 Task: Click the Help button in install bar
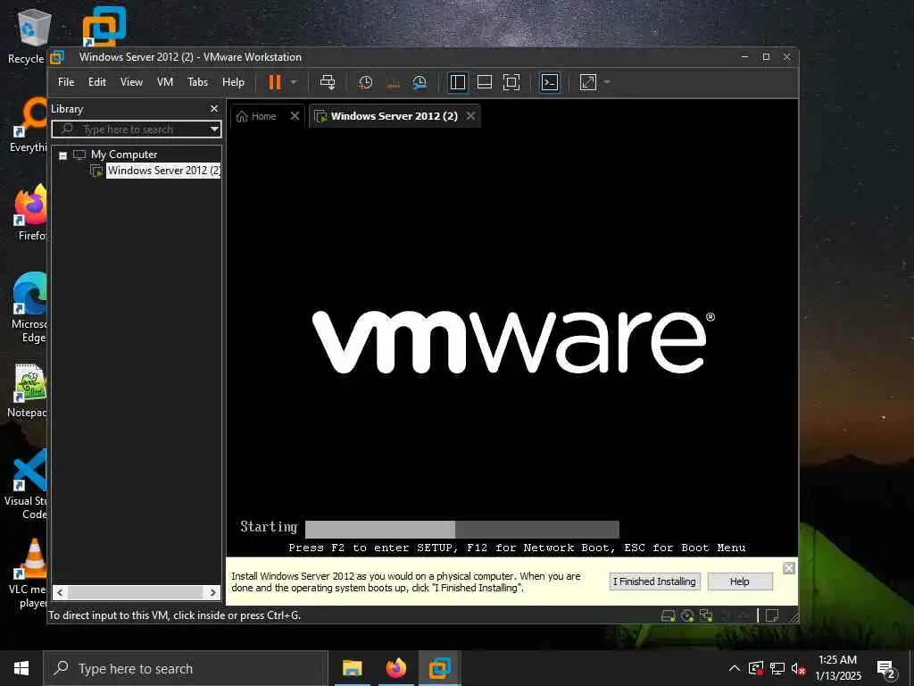[x=740, y=581]
